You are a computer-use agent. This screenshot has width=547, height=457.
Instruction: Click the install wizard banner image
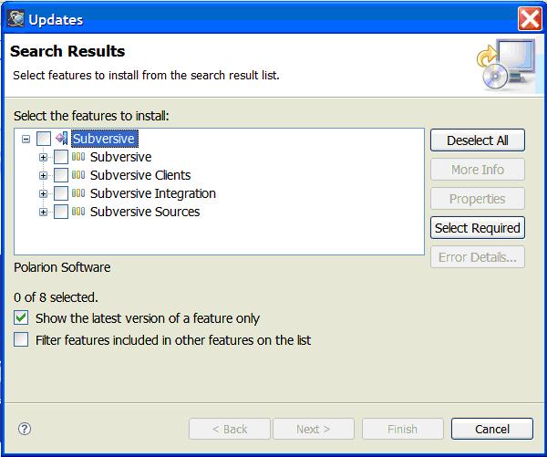click(x=503, y=69)
